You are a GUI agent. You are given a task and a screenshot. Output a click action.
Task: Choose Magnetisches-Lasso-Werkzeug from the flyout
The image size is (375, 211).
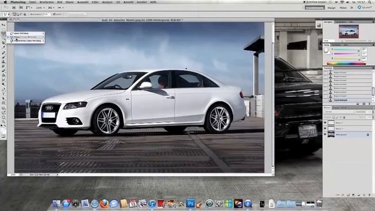coord(26,41)
